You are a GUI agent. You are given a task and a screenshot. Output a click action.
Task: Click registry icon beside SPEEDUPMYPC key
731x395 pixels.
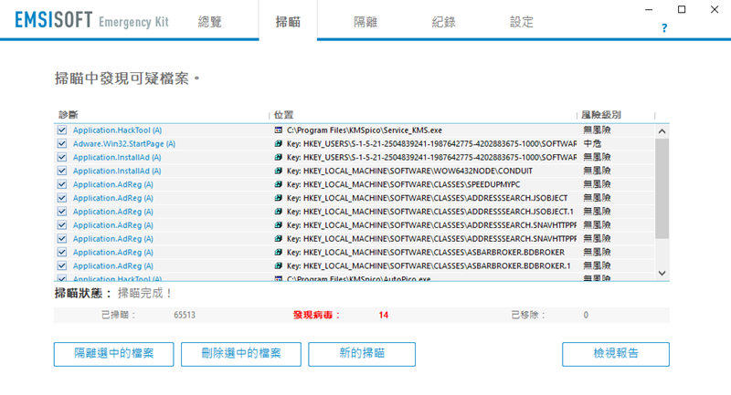point(279,184)
